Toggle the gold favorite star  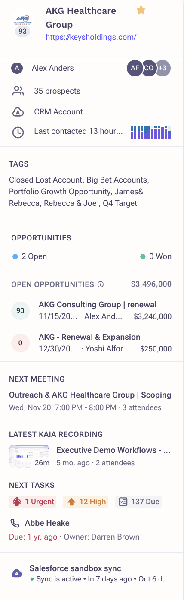[141, 10]
